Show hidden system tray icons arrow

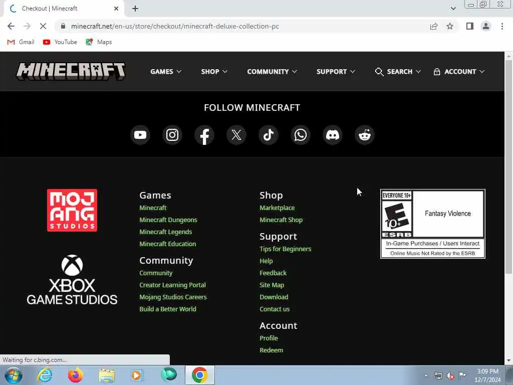pyautogui.click(x=426, y=375)
